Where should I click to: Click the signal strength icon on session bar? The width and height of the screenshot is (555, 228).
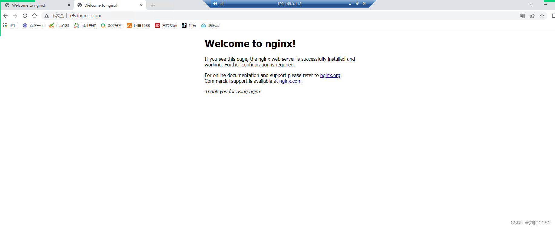pos(222,4)
